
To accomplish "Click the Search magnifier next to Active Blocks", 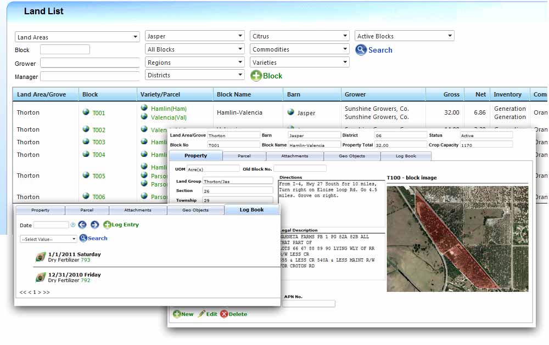I will (x=361, y=50).
